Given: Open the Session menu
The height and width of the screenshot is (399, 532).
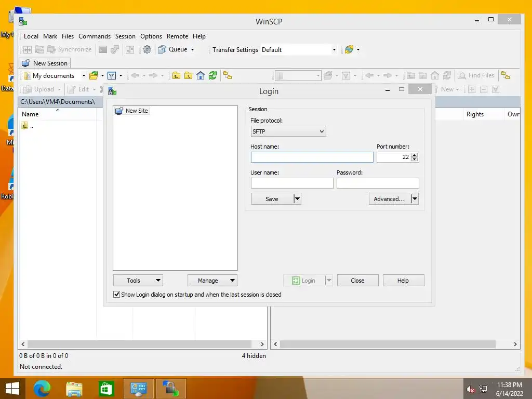Looking at the screenshot, I should tap(125, 36).
